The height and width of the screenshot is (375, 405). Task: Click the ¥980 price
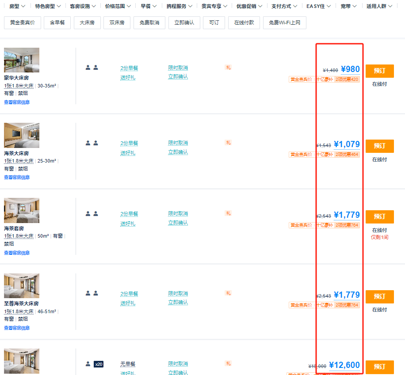coord(350,69)
